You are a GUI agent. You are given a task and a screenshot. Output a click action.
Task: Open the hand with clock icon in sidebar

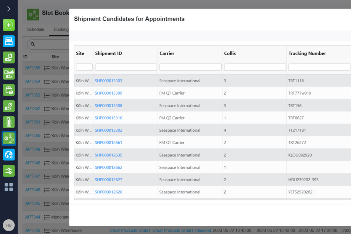[x=9, y=106]
